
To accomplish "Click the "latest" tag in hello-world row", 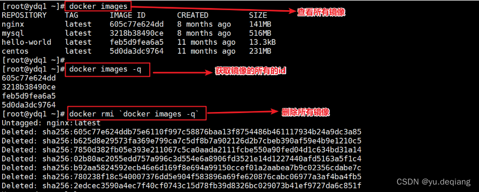I will [x=78, y=42].
